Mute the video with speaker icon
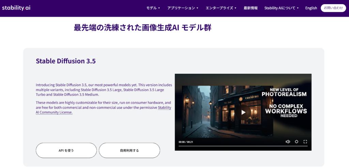Screen dimensions: 349x168 point(288,141)
